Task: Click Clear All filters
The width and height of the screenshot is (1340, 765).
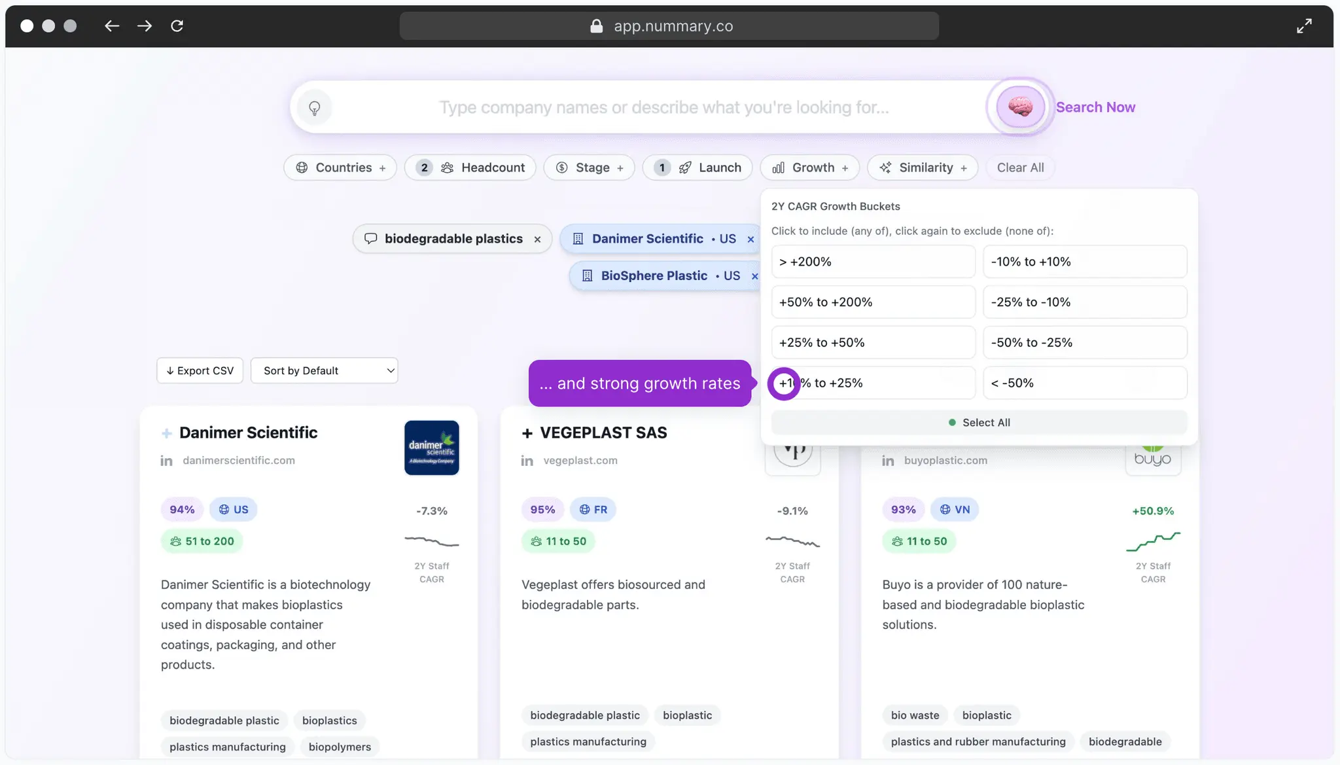Action: click(1020, 168)
